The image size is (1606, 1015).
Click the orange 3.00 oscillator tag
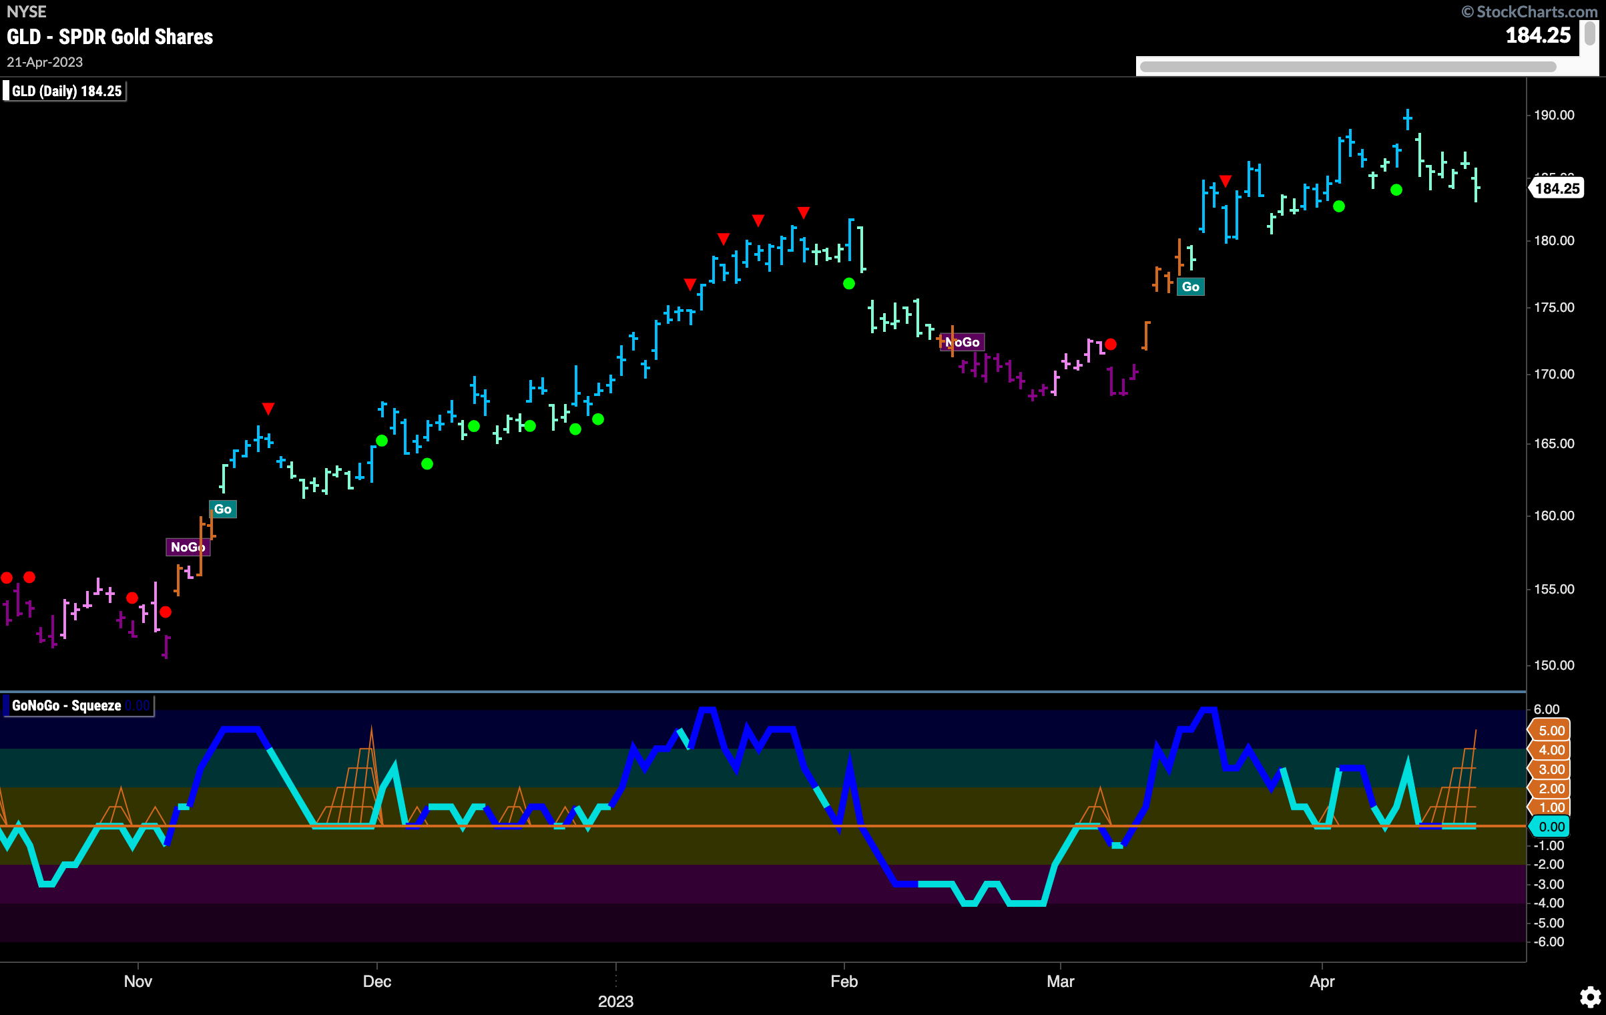pyautogui.click(x=1550, y=769)
